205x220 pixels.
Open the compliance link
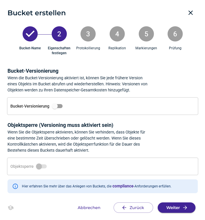123,186
